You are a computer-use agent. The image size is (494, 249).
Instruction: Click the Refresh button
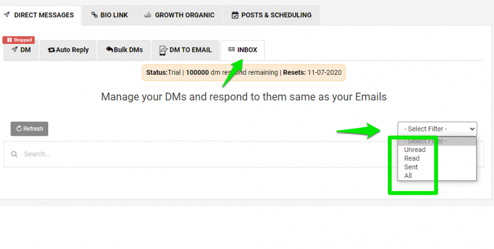[x=29, y=129]
